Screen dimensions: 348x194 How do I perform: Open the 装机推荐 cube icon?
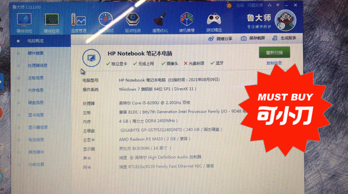pos(186,19)
